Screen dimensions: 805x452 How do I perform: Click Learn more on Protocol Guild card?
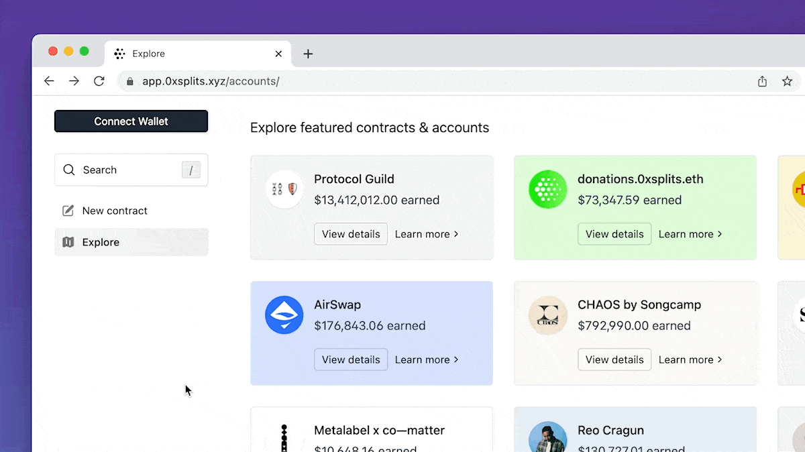coord(427,234)
